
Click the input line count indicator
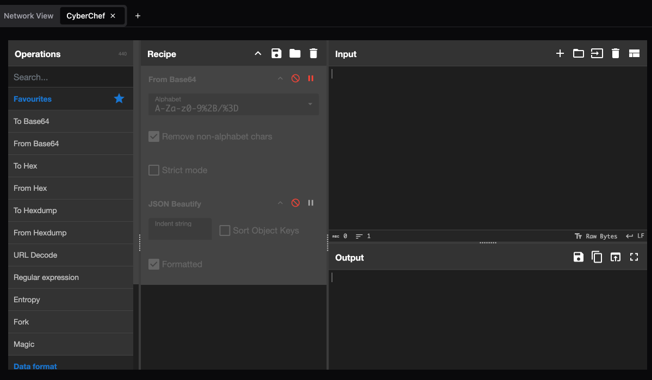tap(363, 236)
